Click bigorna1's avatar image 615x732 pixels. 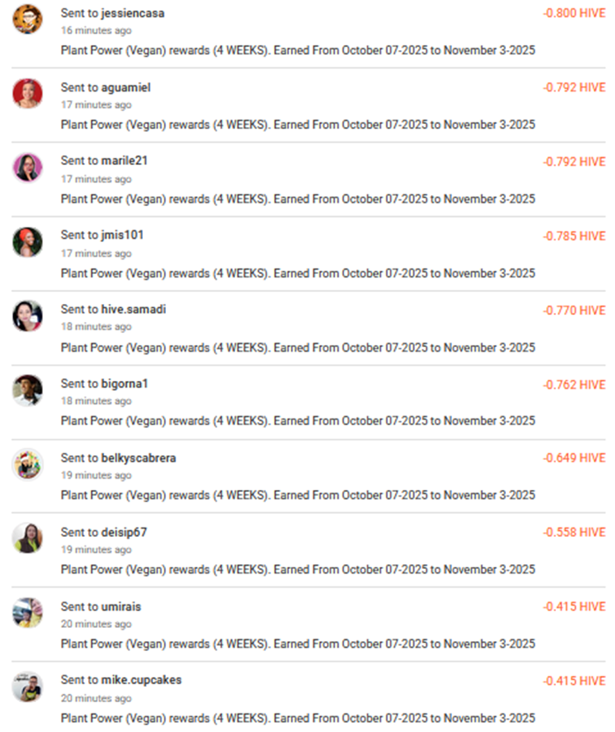(28, 390)
